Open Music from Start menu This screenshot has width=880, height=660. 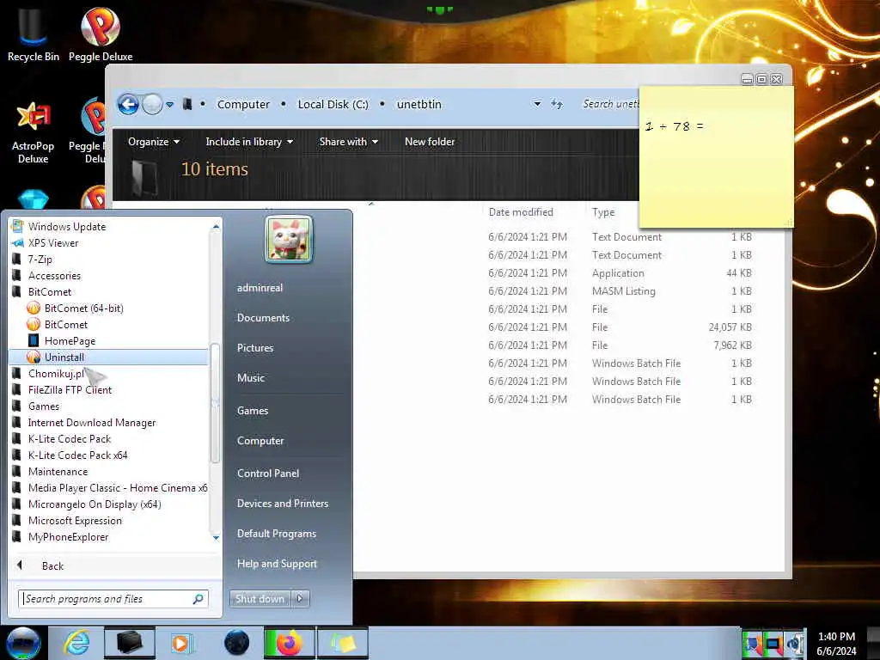pyautogui.click(x=251, y=378)
